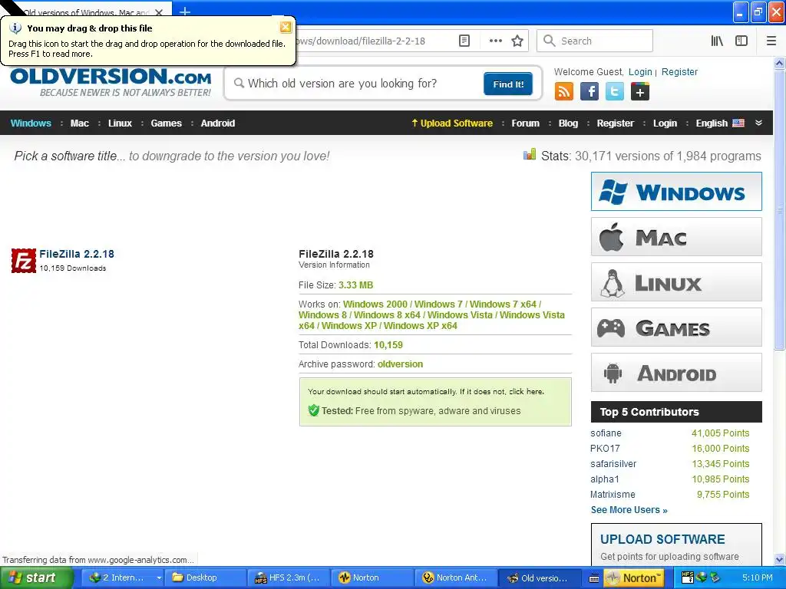
Task: Switch to HFS 2.3m taskbar window
Action: [x=287, y=578]
